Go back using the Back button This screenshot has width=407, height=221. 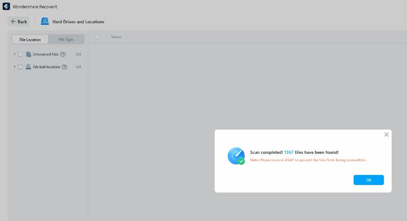click(x=18, y=22)
